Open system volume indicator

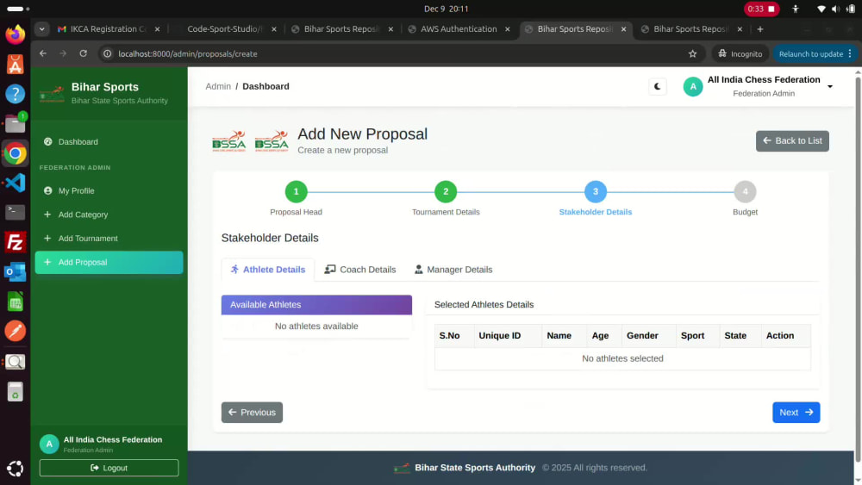point(836,9)
